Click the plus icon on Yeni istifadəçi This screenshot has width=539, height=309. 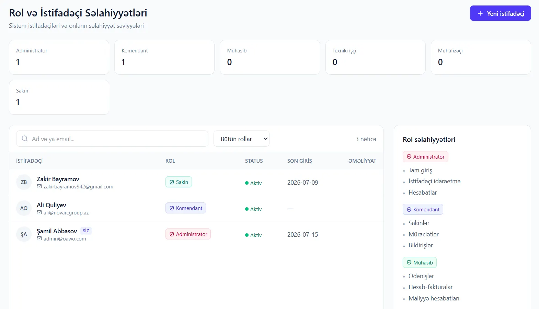click(x=480, y=13)
